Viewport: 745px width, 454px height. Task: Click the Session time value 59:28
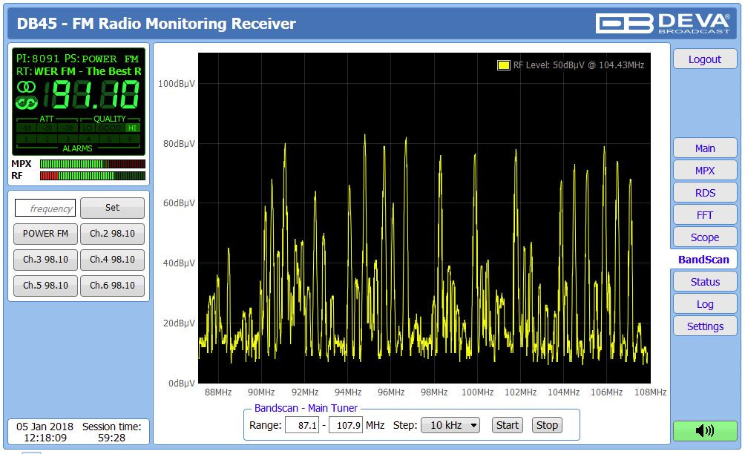(111, 438)
